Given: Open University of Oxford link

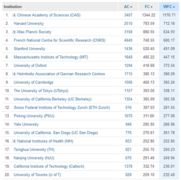Looking at the screenshot, I should (30, 66).
